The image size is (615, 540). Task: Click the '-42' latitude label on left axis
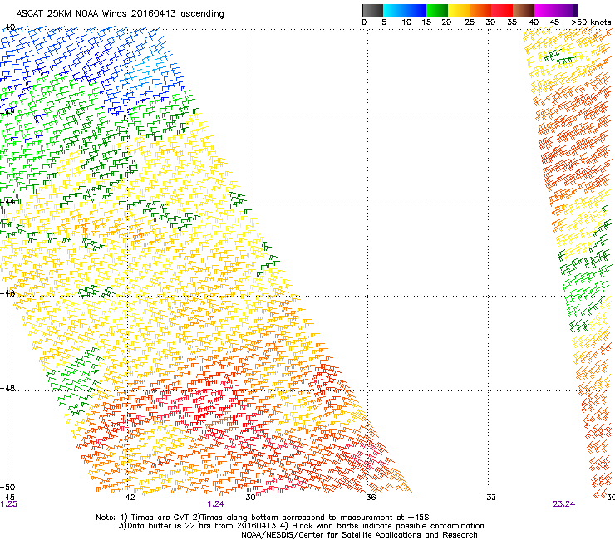coord(7,112)
